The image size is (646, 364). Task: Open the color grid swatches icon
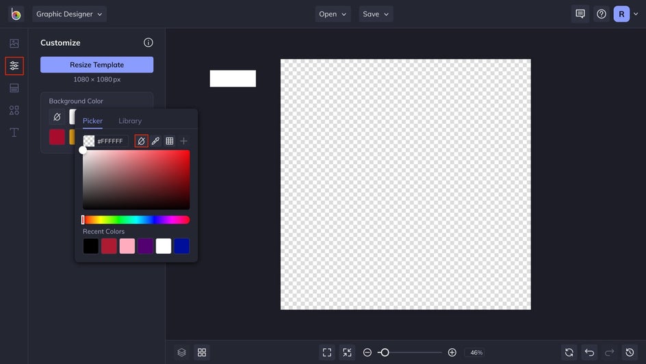click(169, 141)
